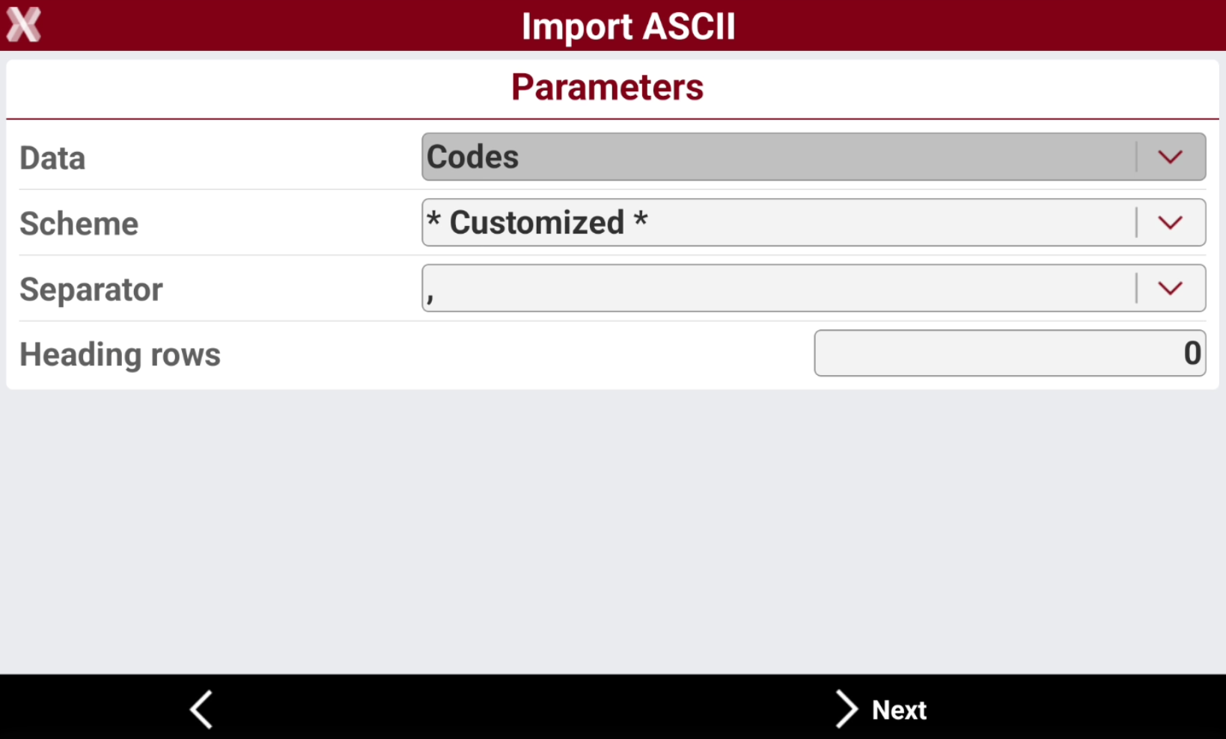
Task: Select the Parameters section header
Action: tap(607, 87)
